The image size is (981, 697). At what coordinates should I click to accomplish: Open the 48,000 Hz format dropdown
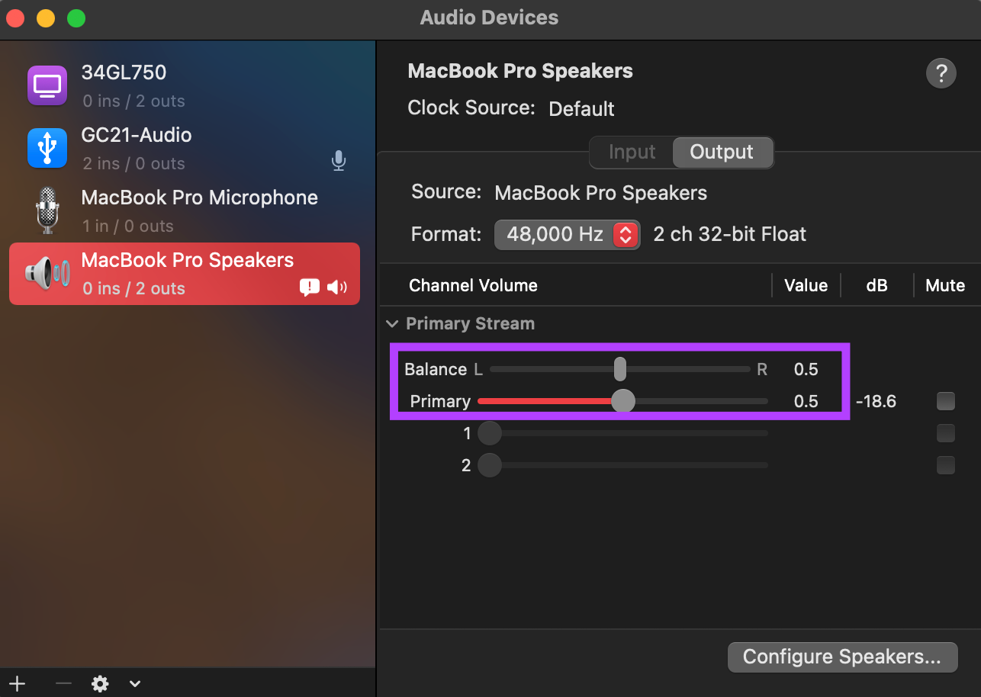point(568,235)
